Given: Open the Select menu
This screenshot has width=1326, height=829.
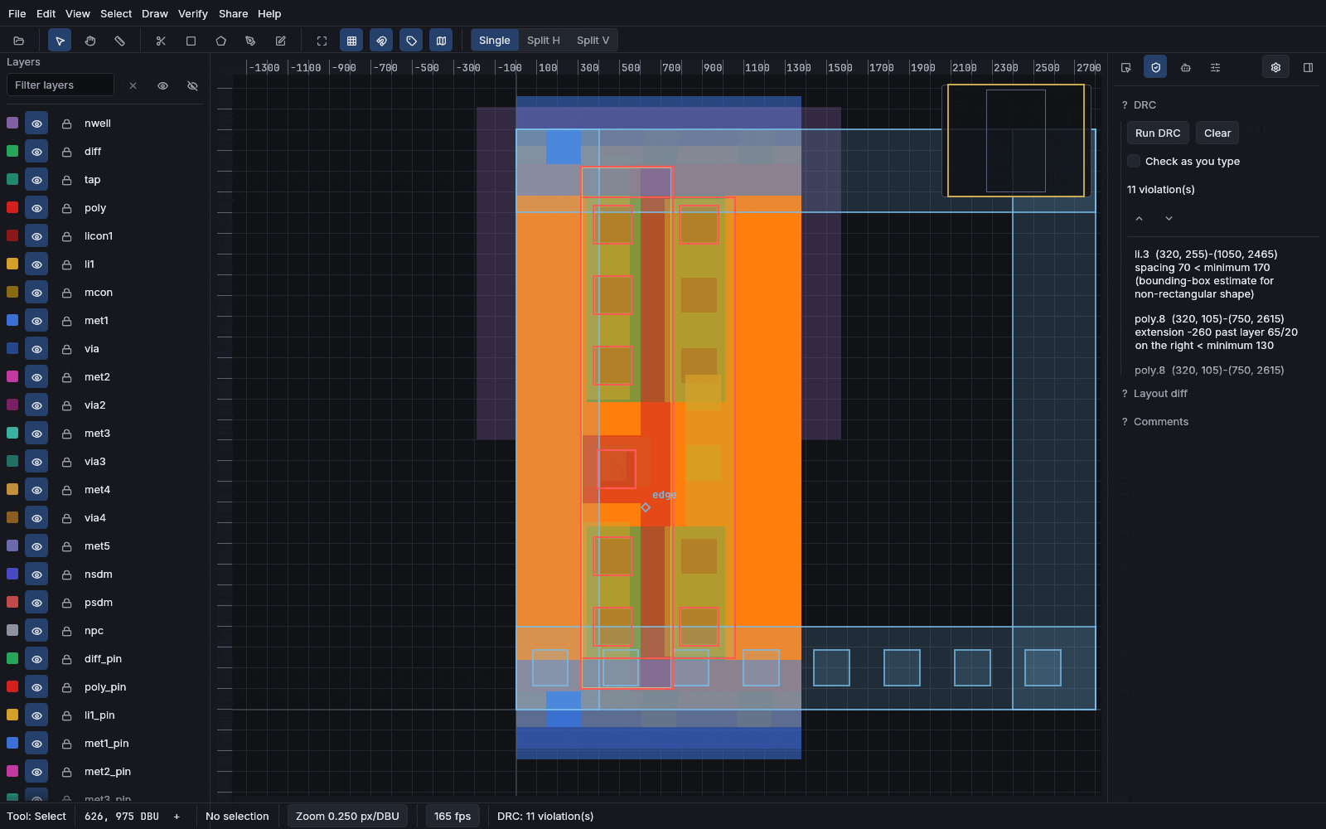Looking at the screenshot, I should coord(116,14).
